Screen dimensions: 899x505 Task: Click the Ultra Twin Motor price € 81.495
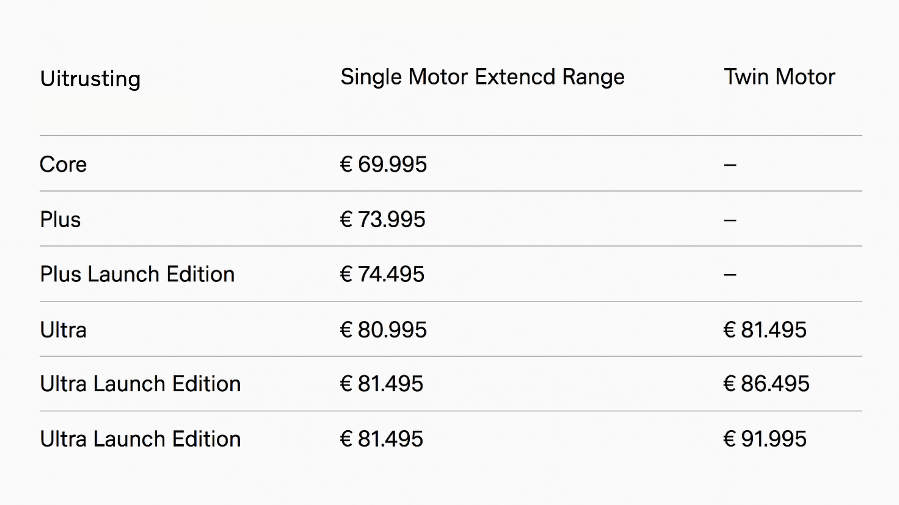pos(765,330)
